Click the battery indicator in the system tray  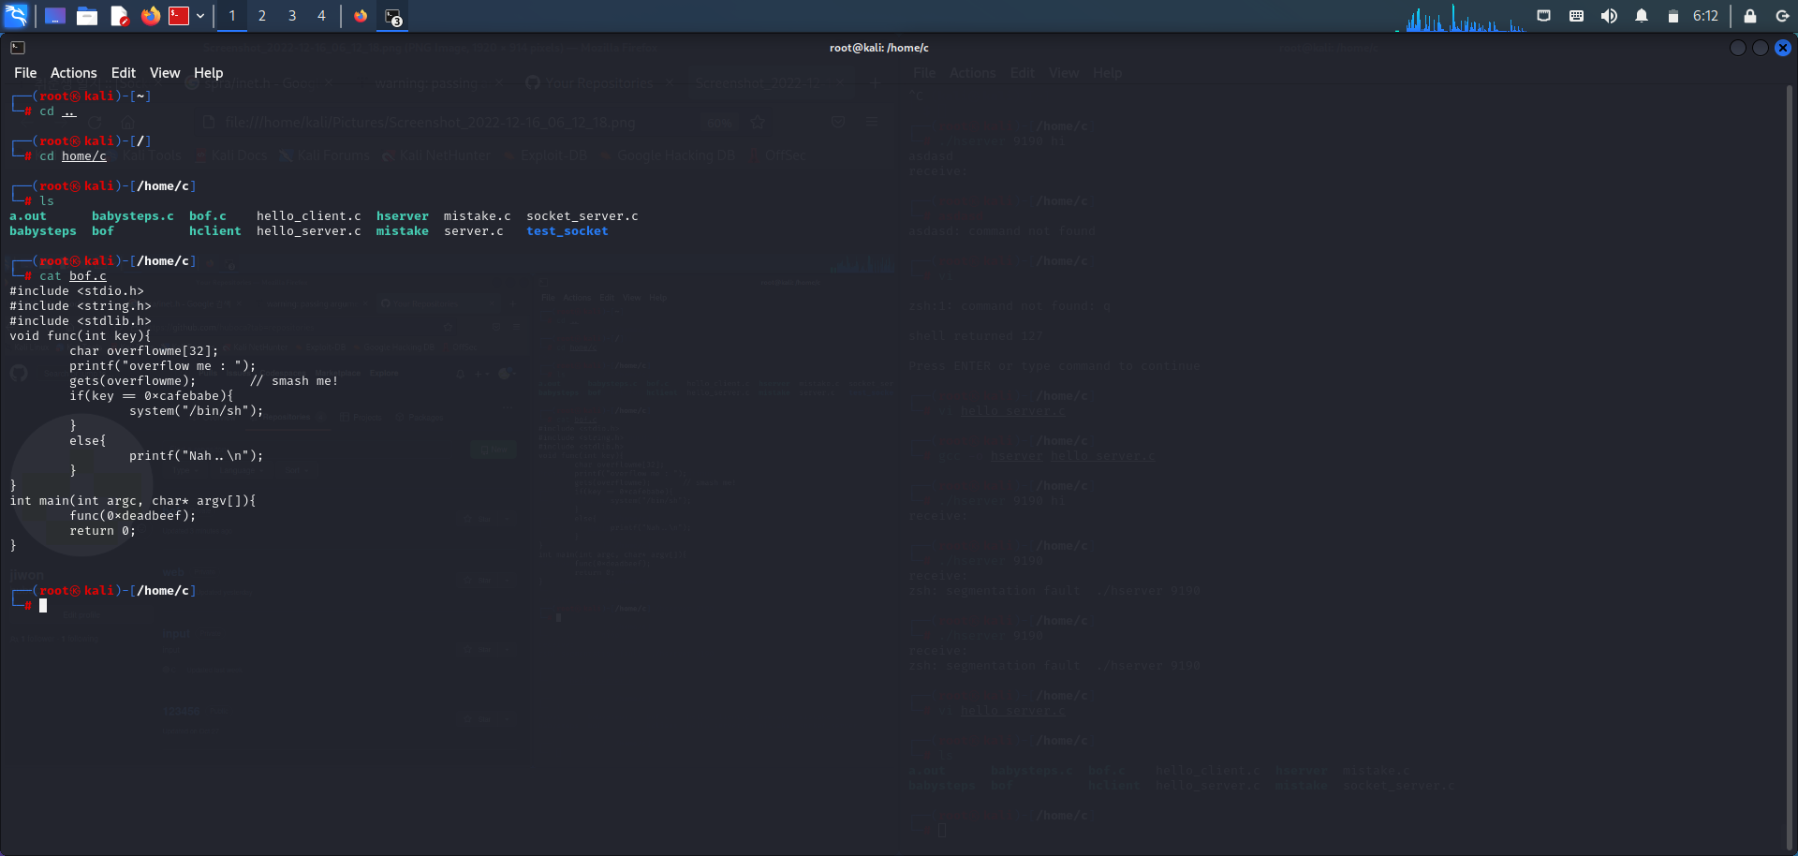pyautogui.click(x=1673, y=16)
